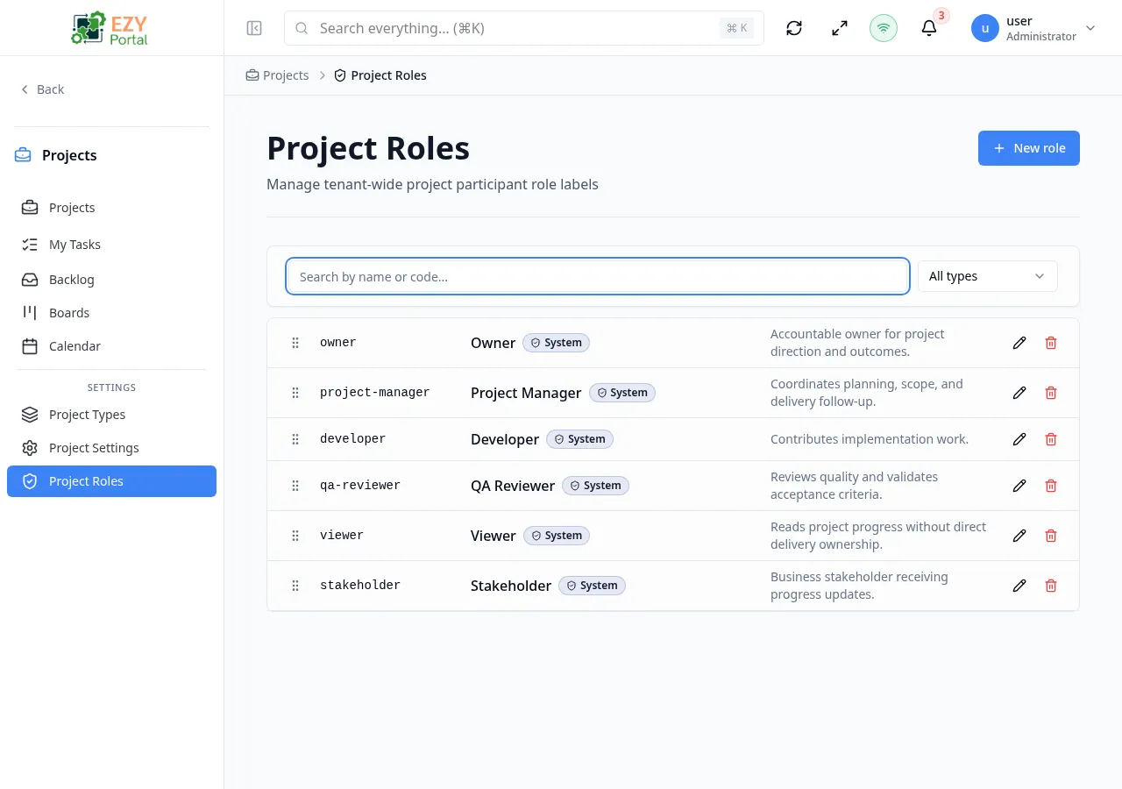Delete the viewer role
Screen dimensions: 1122x789
tap(1051, 536)
